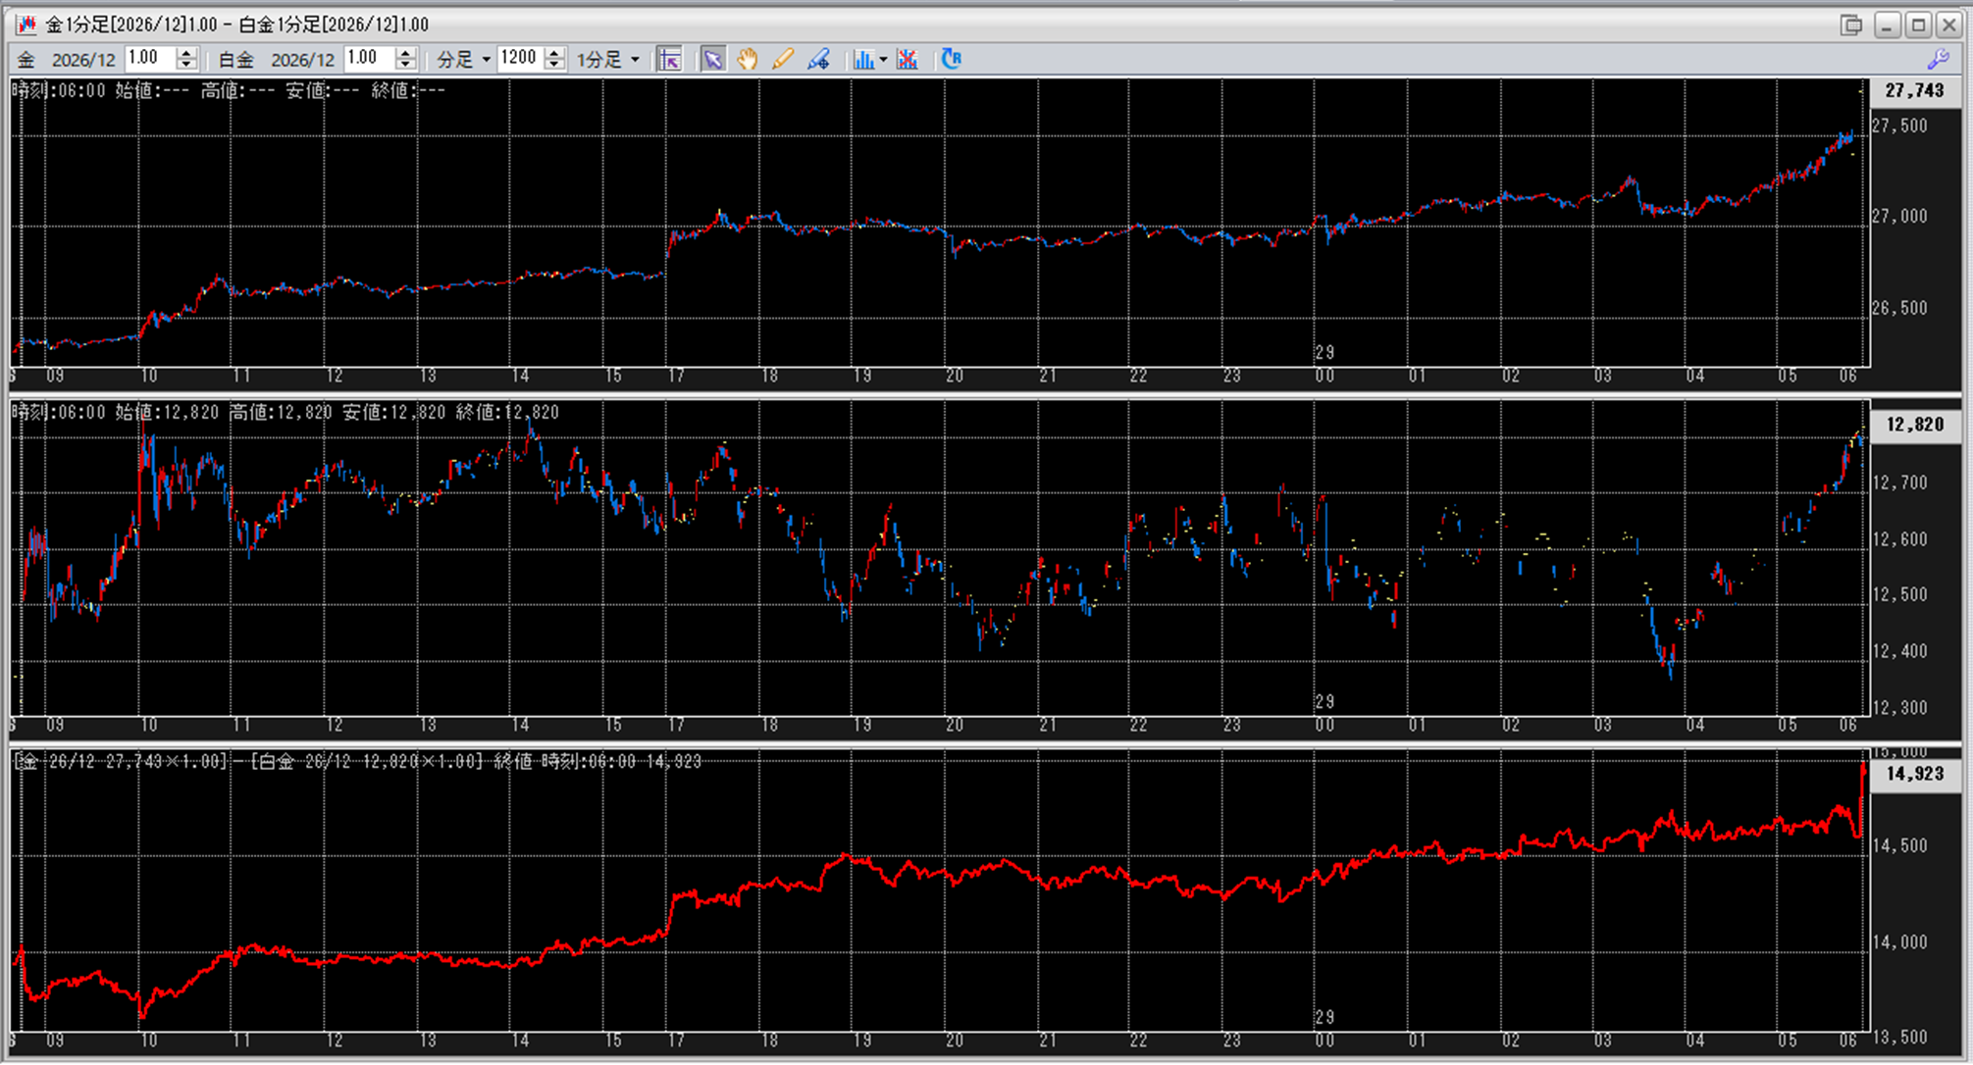The image size is (1973, 1065).
Task: Click the bar chart indicator icon
Action: pos(862,60)
